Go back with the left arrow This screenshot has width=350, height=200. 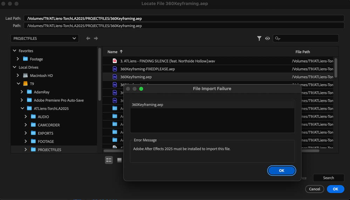(88, 39)
